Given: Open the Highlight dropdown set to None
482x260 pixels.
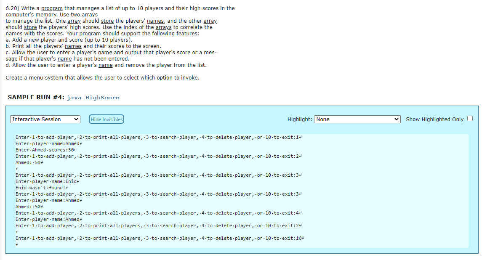Looking at the screenshot, I should [357, 119].
